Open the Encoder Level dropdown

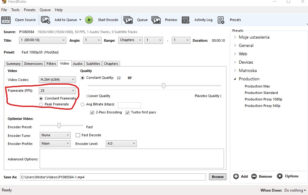[x=121, y=143]
